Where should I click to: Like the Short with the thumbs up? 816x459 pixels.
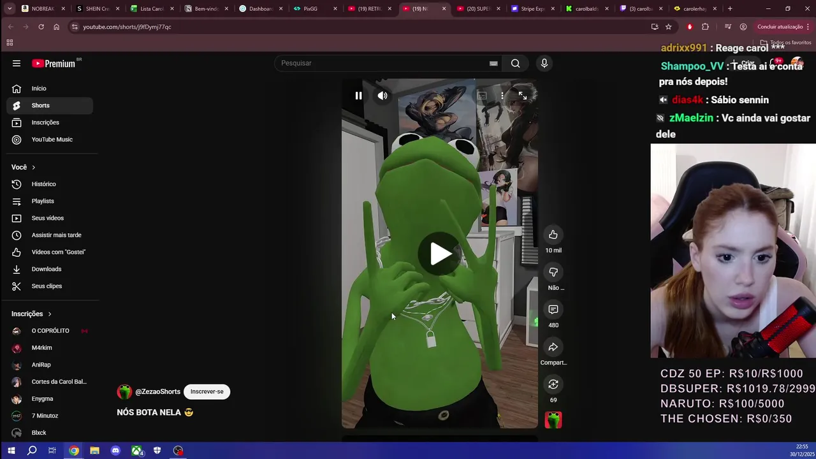[553, 235]
